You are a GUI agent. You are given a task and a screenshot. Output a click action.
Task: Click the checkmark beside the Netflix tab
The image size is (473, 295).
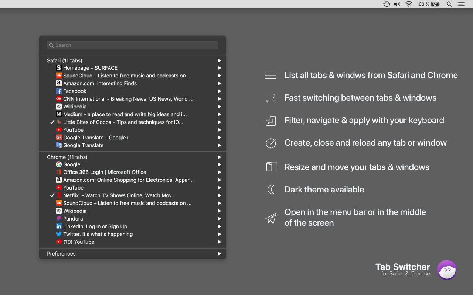(52, 195)
